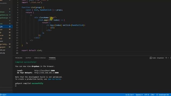Click the text 'webpack compiled successfully' in terminal
This screenshot has width=171, height=96.
pyautogui.click(x=29, y=83)
